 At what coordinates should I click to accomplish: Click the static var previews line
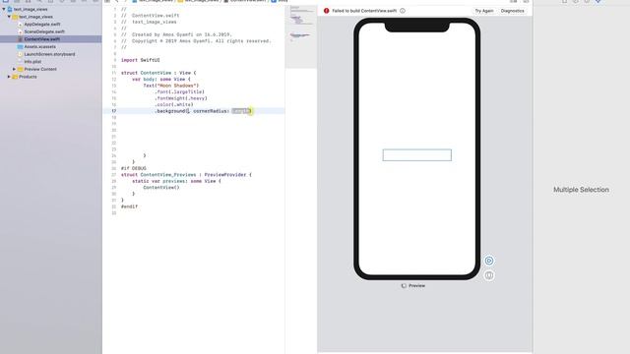176,181
